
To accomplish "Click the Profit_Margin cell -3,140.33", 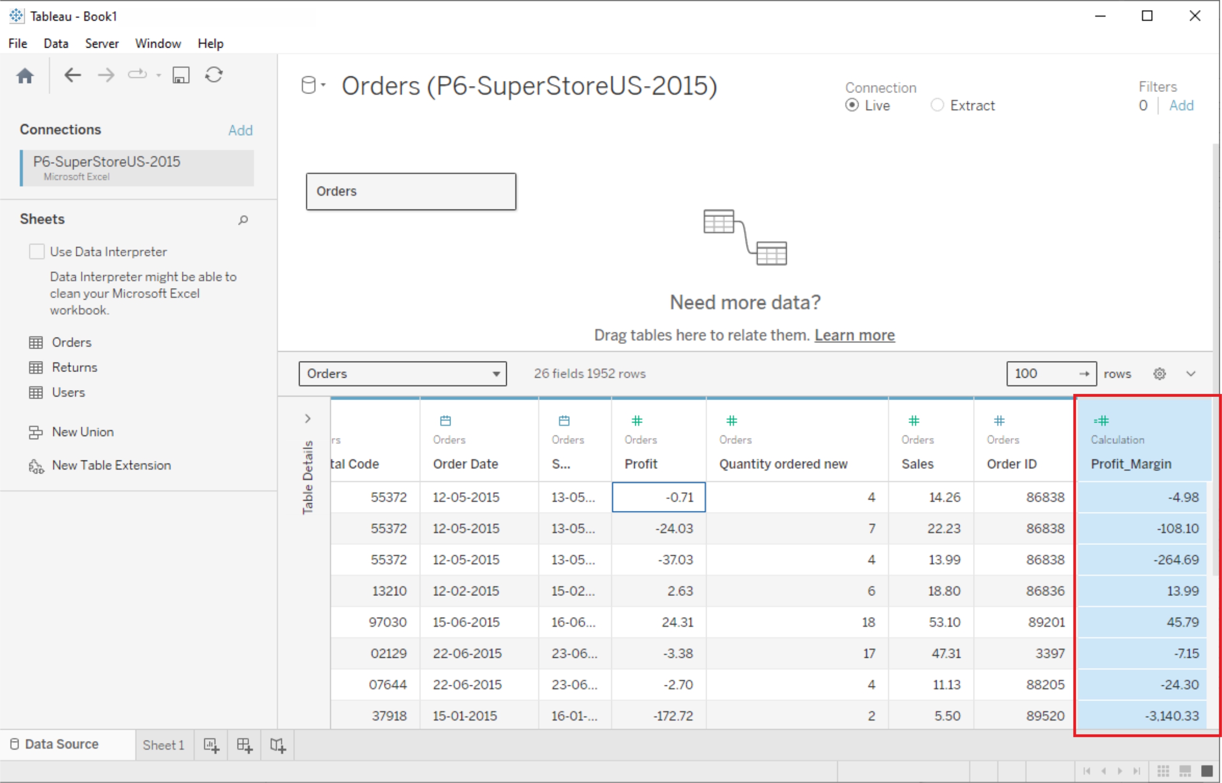I will [x=1142, y=715].
